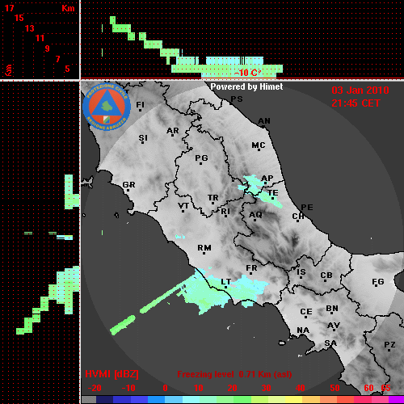Screen dimensions: 404x404
Task: Click the '5' km altitude scale label
Action: pos(67,69)
